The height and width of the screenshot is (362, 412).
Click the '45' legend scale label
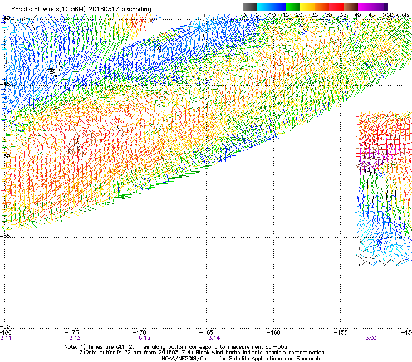[371, 15]
